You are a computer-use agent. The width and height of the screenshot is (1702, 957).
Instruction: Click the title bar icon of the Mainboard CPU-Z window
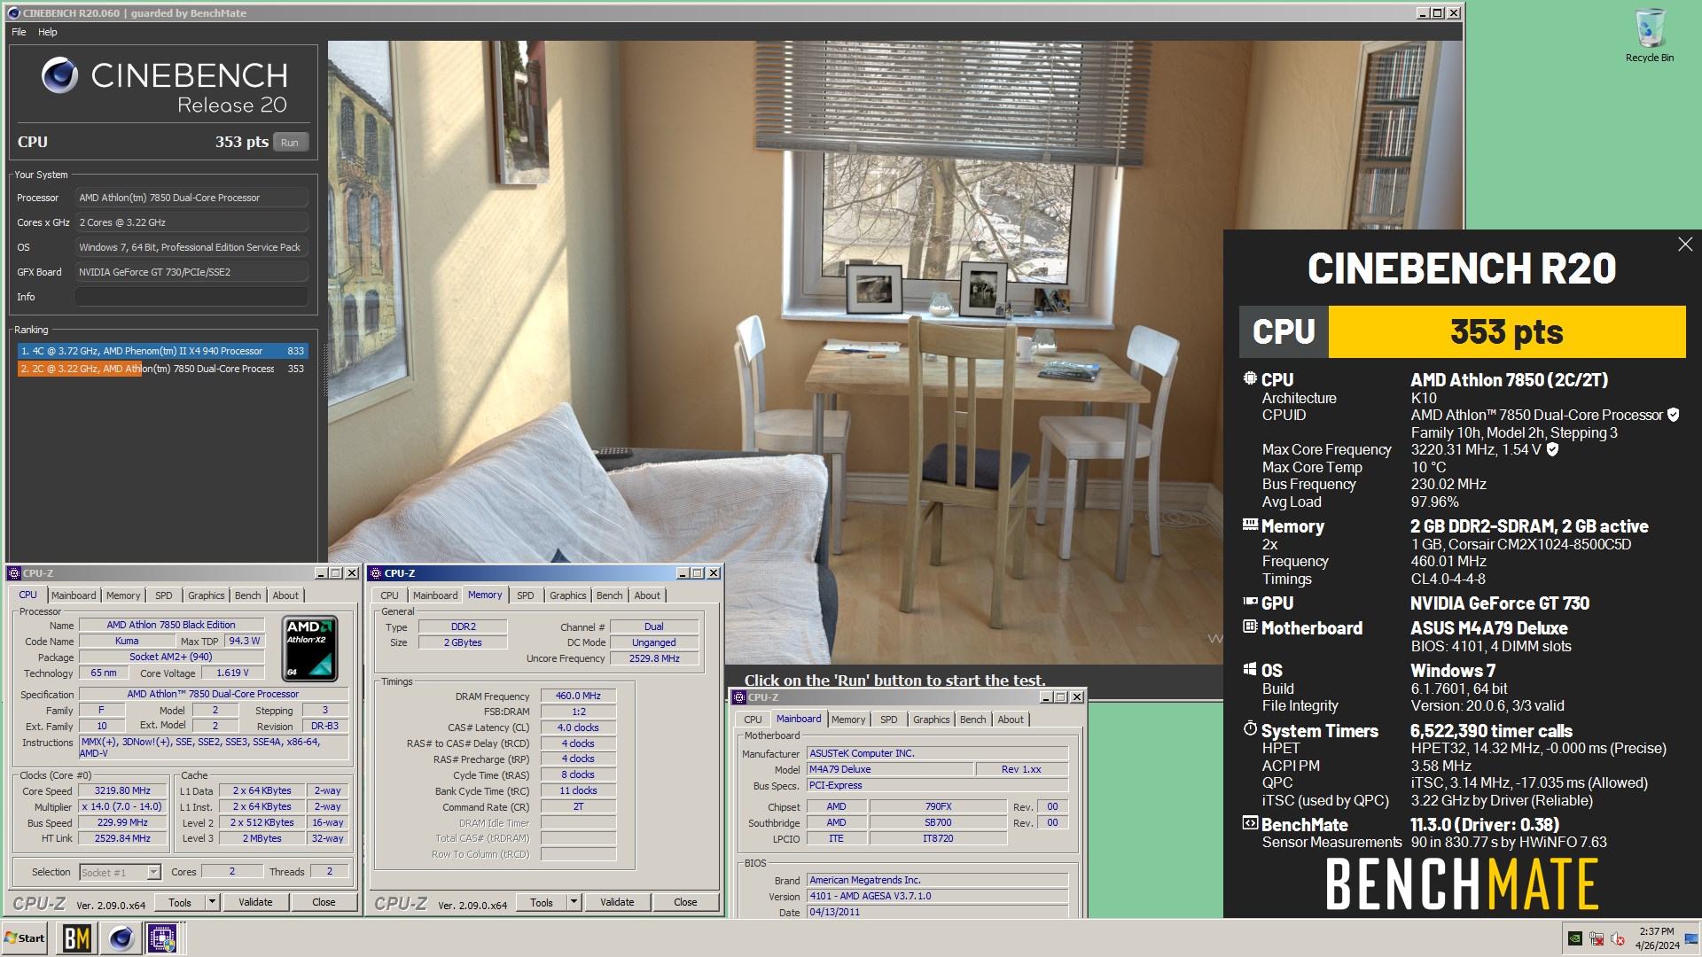(739, 697)
